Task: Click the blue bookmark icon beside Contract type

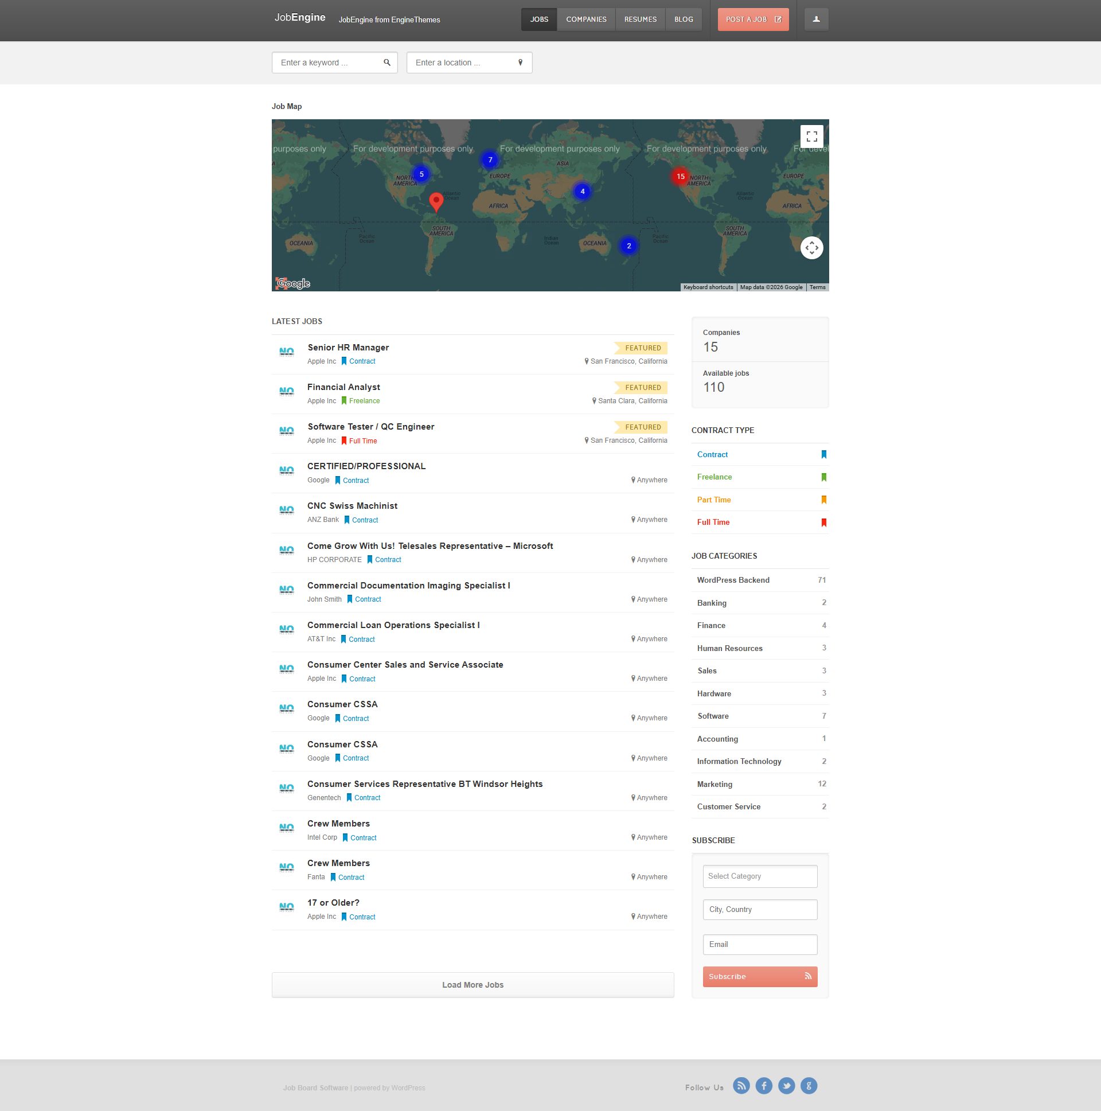Action: pos(823,454)
